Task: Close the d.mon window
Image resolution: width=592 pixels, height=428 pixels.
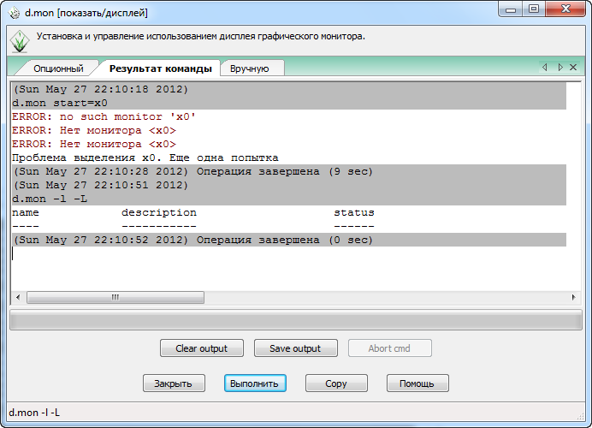Action: coord(565,9)
